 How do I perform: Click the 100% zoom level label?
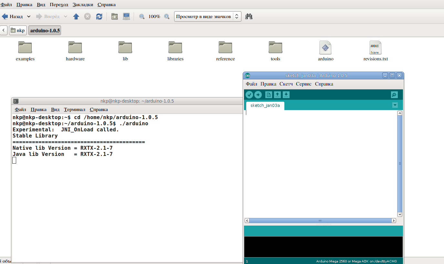(154, 16)
